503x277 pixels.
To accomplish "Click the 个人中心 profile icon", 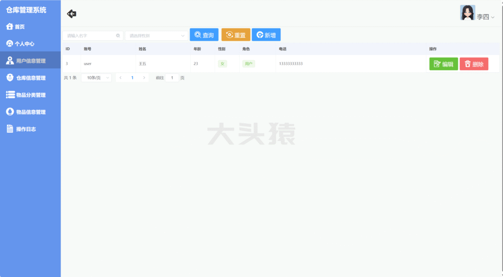I will coord(10,44).
